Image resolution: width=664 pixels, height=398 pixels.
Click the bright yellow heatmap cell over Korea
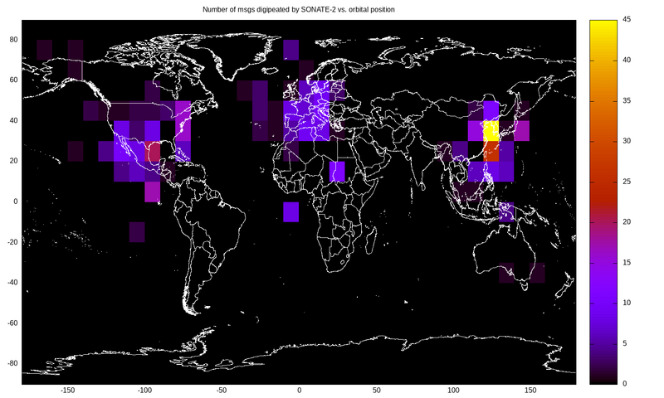pos(491,131)
